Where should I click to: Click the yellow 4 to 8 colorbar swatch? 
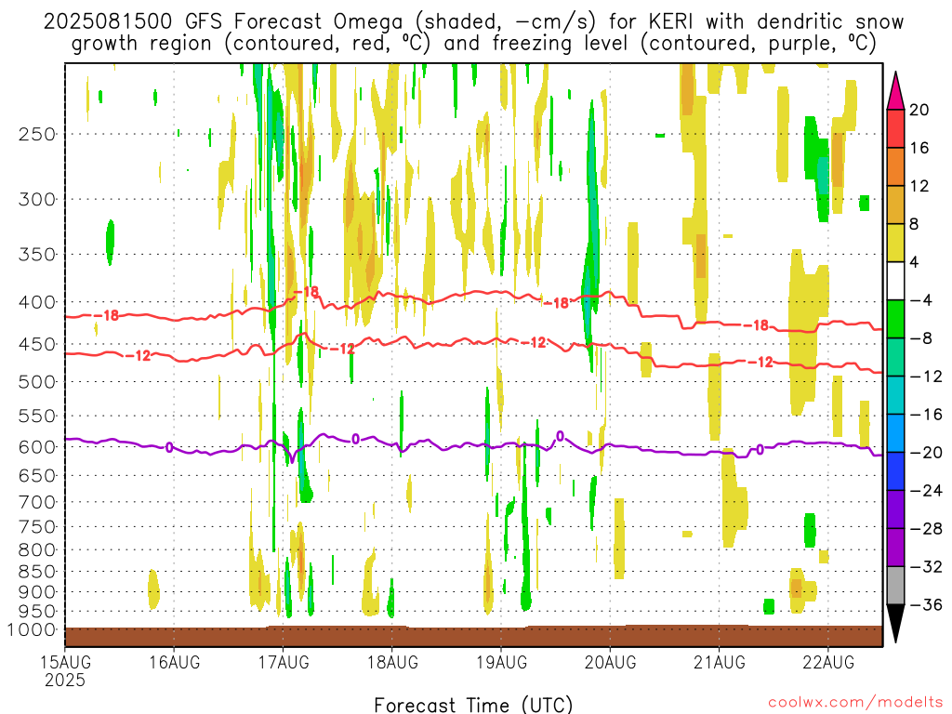(895, 243)
